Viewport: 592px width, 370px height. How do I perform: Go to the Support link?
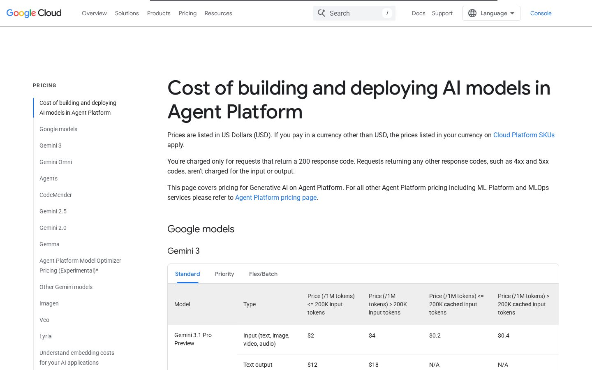coord(442,13)
